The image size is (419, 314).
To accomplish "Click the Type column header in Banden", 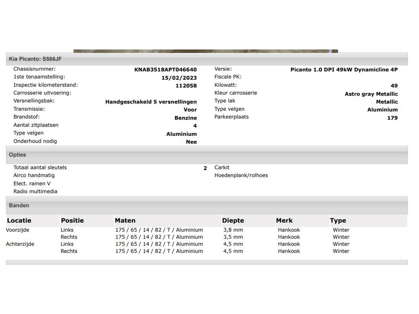I will click(338, 221).
